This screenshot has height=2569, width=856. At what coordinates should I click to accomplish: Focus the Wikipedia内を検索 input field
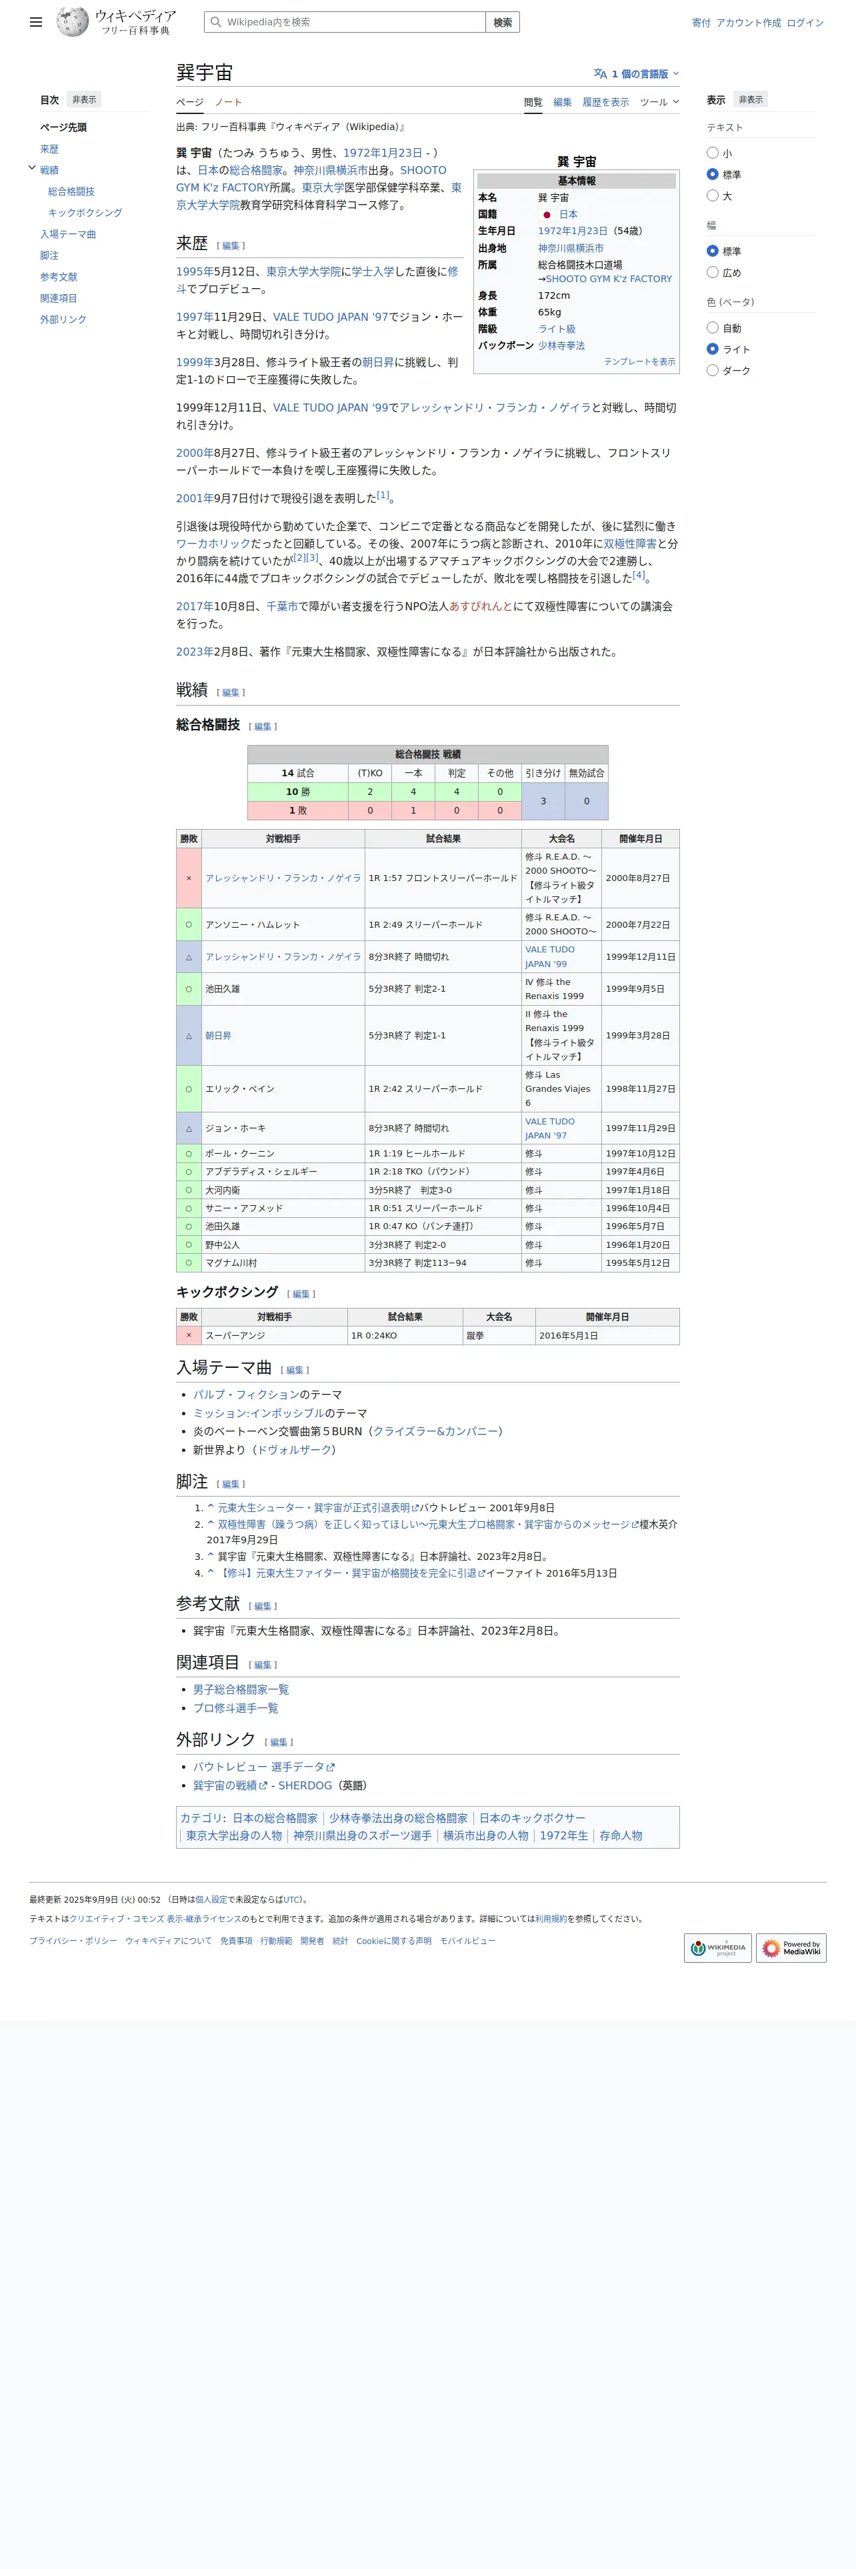click(x=345, y=22)
